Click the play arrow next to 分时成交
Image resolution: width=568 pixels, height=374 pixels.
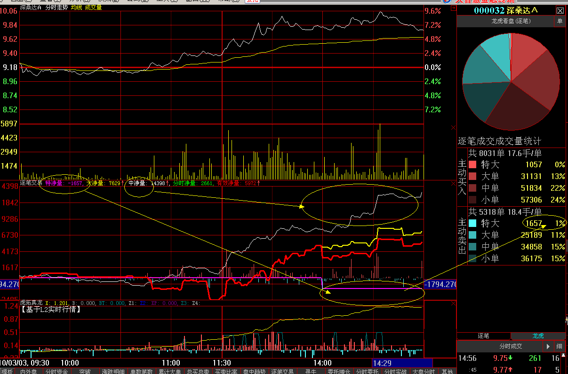tap(548, 346)
